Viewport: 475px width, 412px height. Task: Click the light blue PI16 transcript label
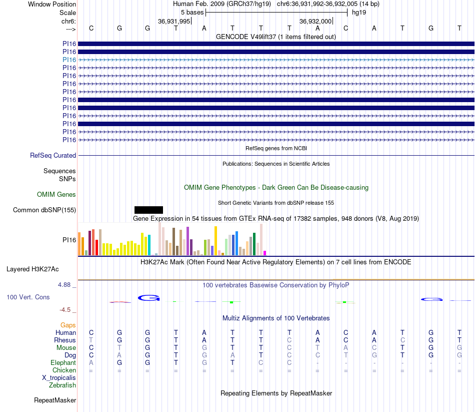69,60
